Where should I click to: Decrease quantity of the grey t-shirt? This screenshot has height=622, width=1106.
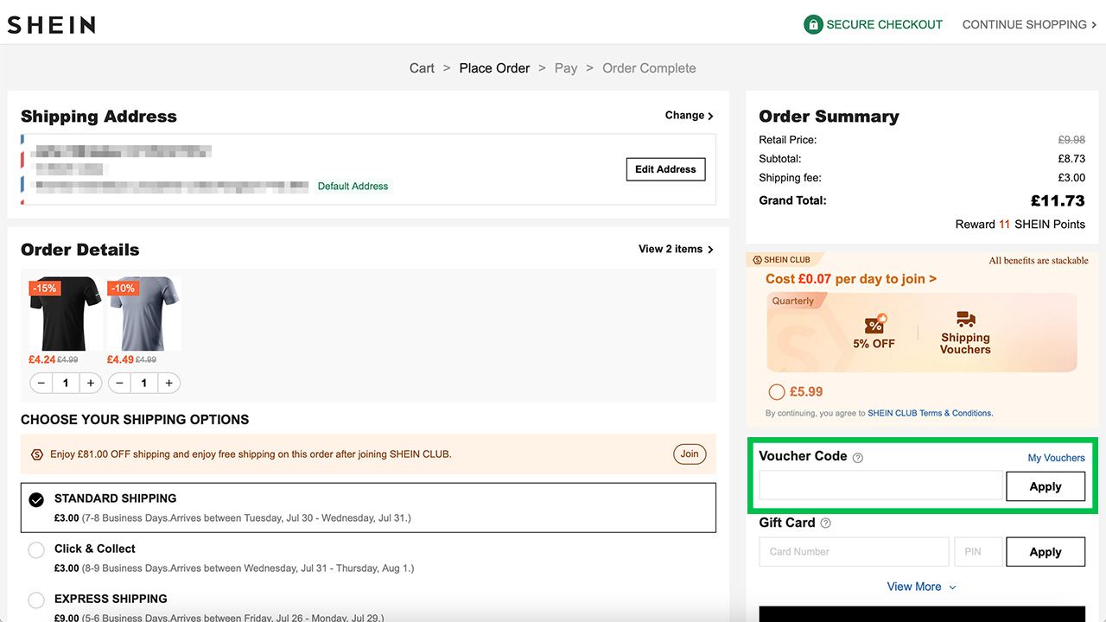click(120, 384)
